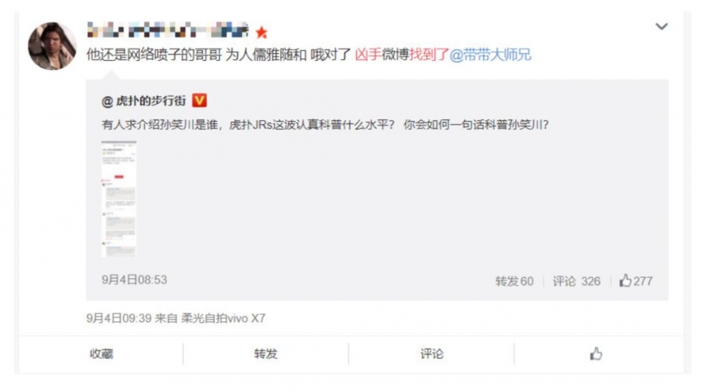Viewport: 702px width, 392px height.
Task: Like the quoted post with 277 likes
Action: (x=636, y=281)
